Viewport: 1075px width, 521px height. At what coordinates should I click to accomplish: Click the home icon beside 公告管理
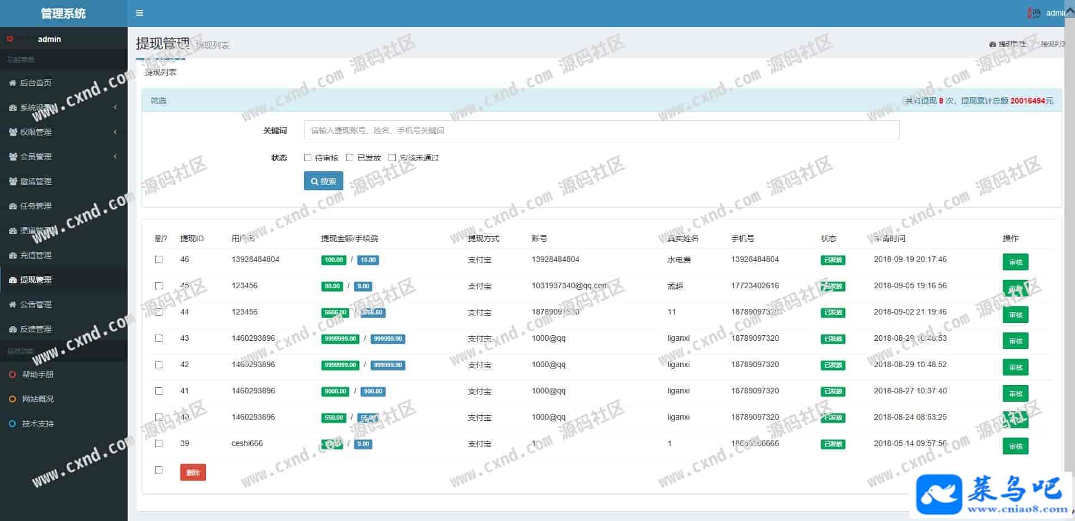pyautogui.click(x=12, y=304)
